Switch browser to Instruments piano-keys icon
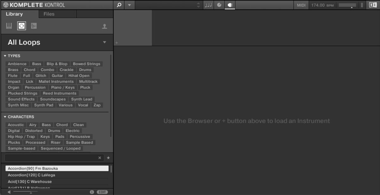This screenshot has height=195, width=380. pos(9,26)
